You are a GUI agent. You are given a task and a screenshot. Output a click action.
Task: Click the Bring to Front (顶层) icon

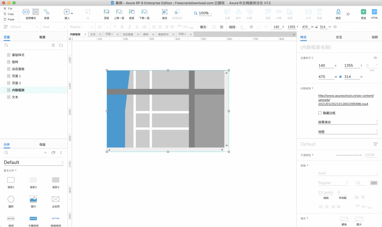coord(106,12)
